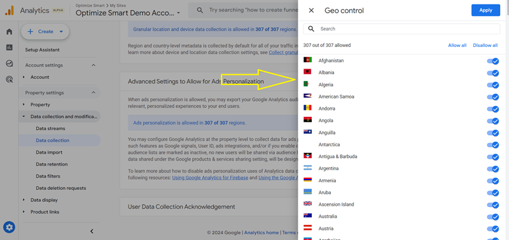The image size is (509, 240).
Task: Click the Anguilla flag icon
Action: pyautogui.click(x=307, y=132)
